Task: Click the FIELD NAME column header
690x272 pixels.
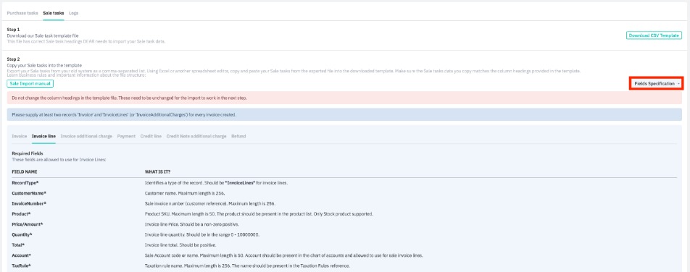Action: [24, 172]
